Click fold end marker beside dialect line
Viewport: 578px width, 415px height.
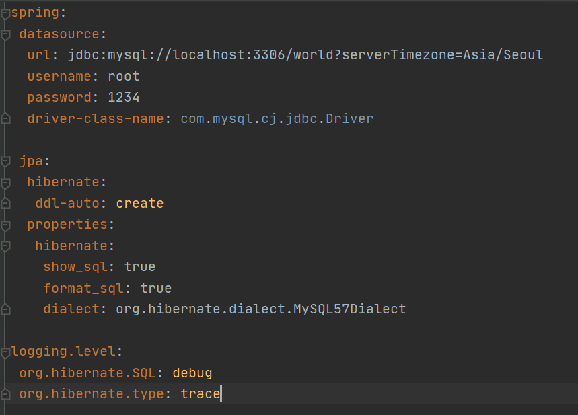(5, 309)
